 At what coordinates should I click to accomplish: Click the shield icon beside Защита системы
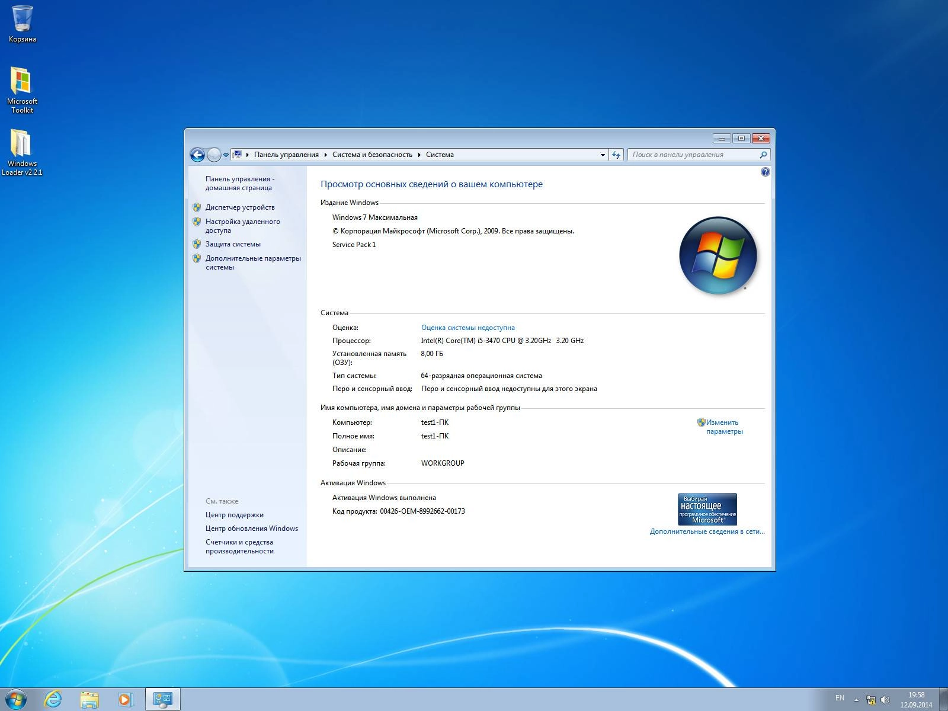(197, 244)
